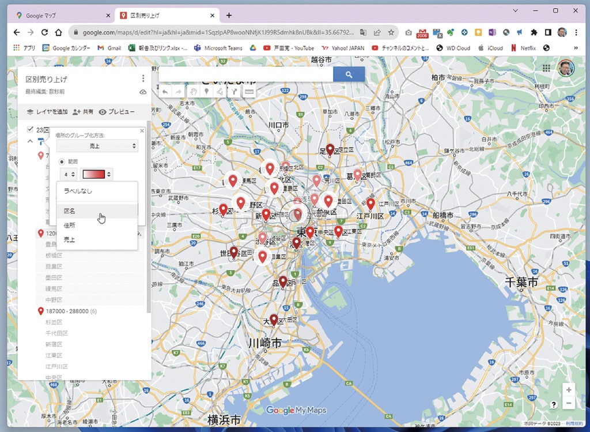Choose 住所 in label menu
Viewport: 590px width, 432px height.
97,225
